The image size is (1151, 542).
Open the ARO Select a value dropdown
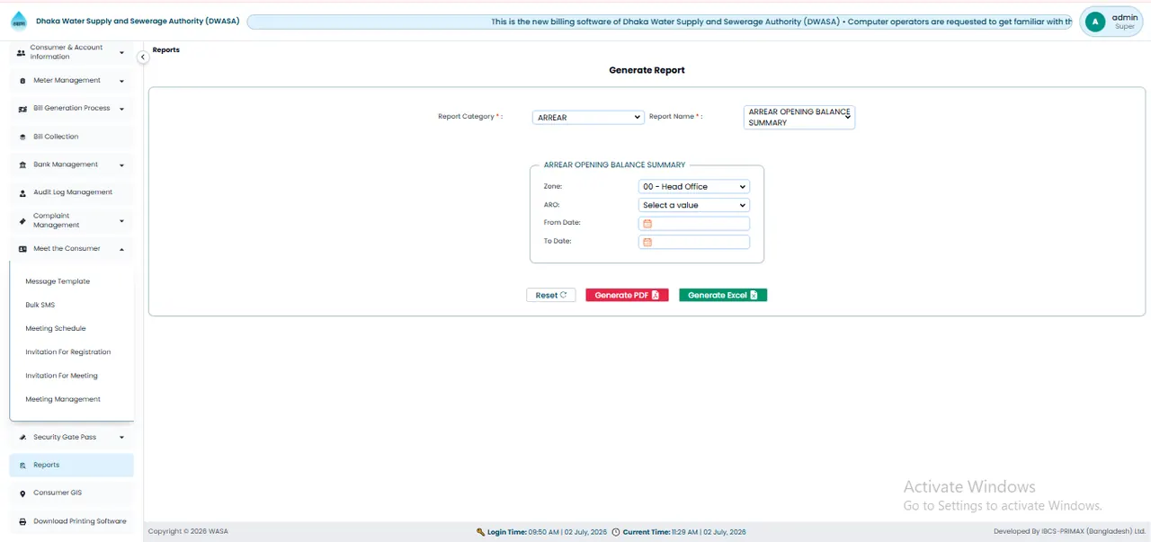(693, 205)
